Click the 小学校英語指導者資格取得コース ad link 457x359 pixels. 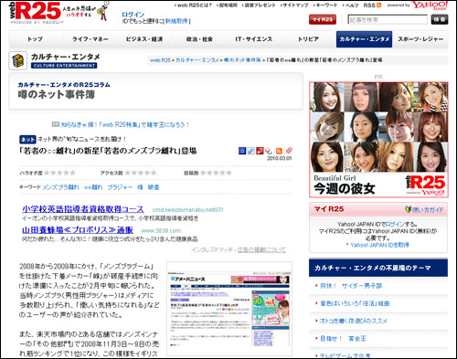click(82, 209)
